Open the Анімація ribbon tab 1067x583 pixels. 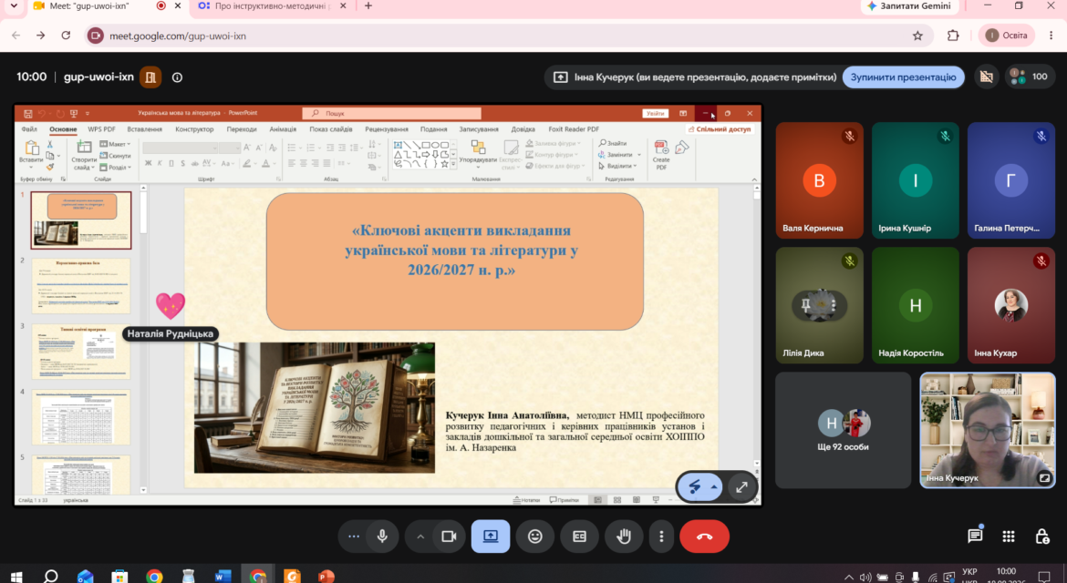[x=283, y=129]
